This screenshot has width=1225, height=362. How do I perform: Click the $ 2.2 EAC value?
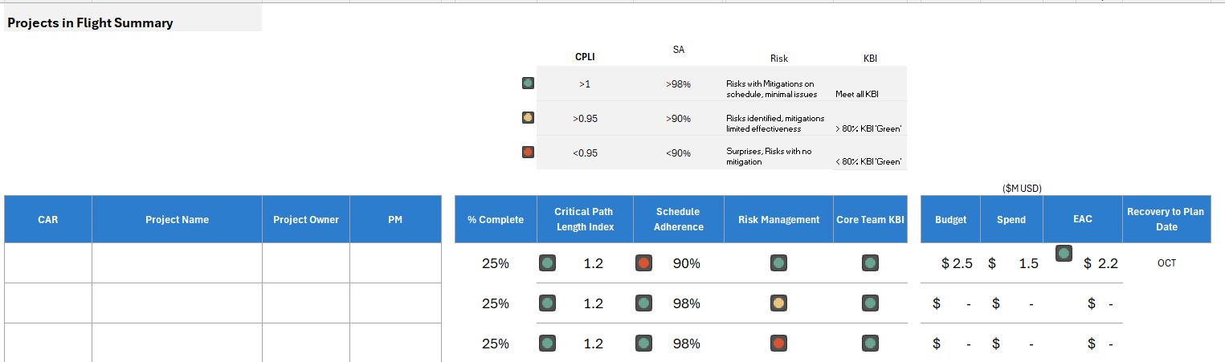click(x=1100, y=263)
